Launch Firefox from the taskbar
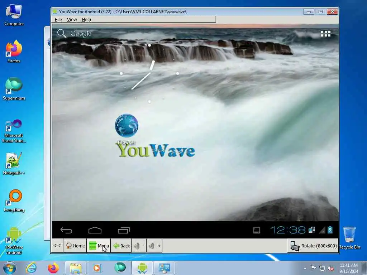 coord(53,268)
